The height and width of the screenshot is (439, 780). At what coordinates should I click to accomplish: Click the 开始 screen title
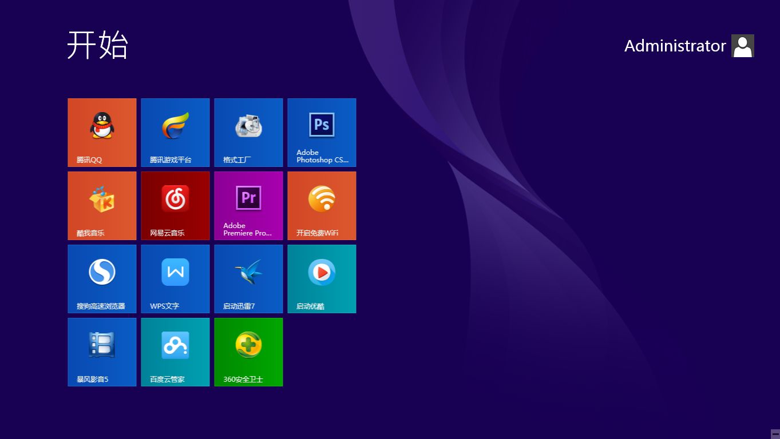click(x=98, y=45)
